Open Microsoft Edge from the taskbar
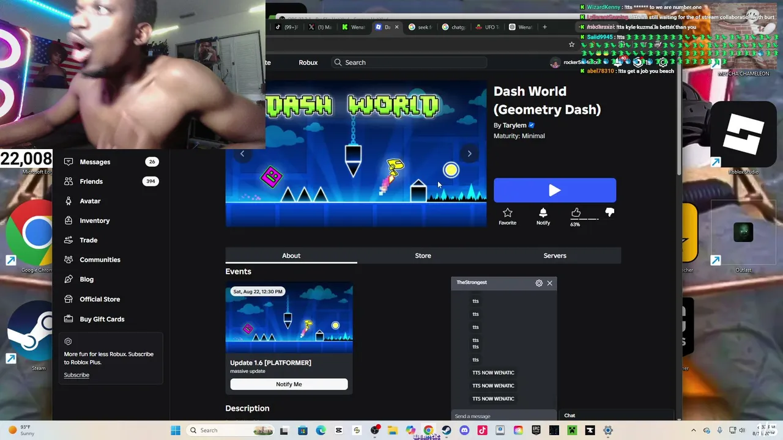 pos(321,430)
